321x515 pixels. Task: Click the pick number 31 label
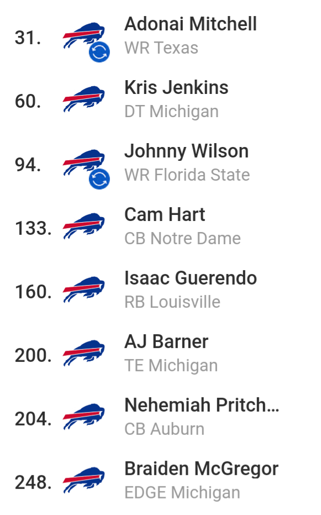(x=28, y=38)
